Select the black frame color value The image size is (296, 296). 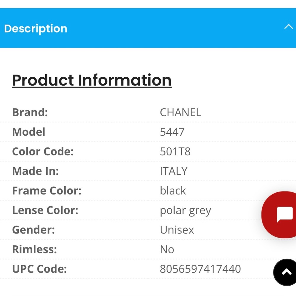pos(173,191)
